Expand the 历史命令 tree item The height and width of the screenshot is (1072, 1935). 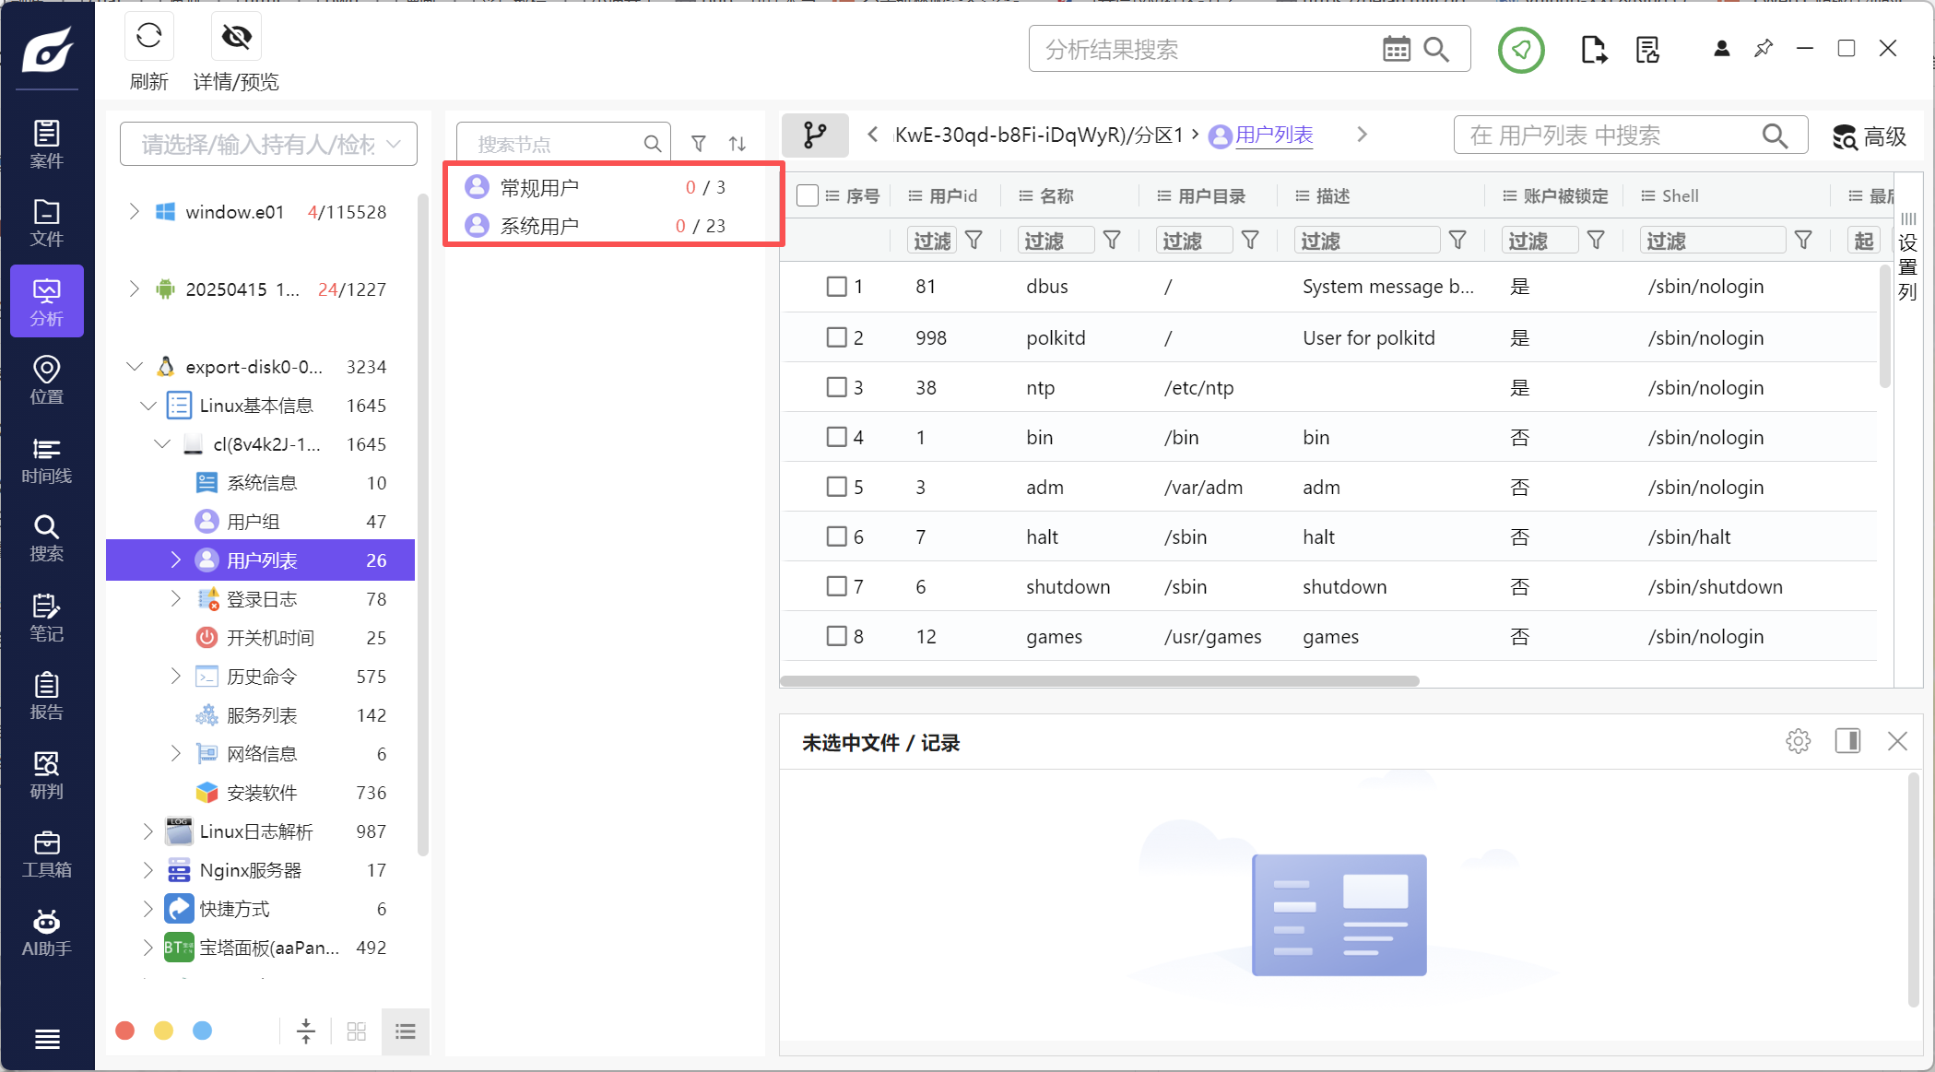coord(176,677)
